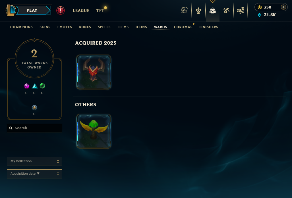Open the Loot hammer icon
The height and width of the screenshot is (198, 292).
tap(226, 11)
